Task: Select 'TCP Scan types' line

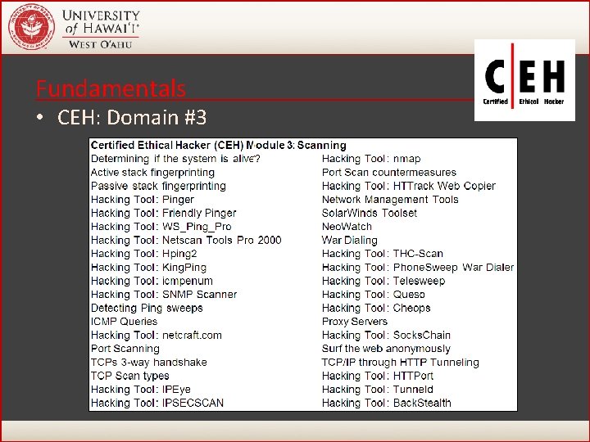Action: (x=129, y=376)
